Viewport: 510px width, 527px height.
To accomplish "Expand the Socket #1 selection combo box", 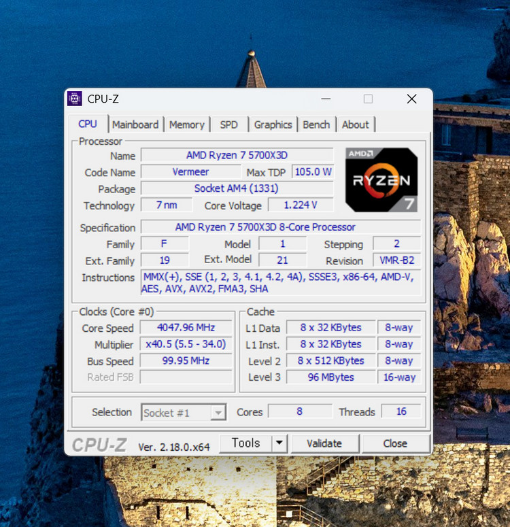I will [x=184, y=412].
